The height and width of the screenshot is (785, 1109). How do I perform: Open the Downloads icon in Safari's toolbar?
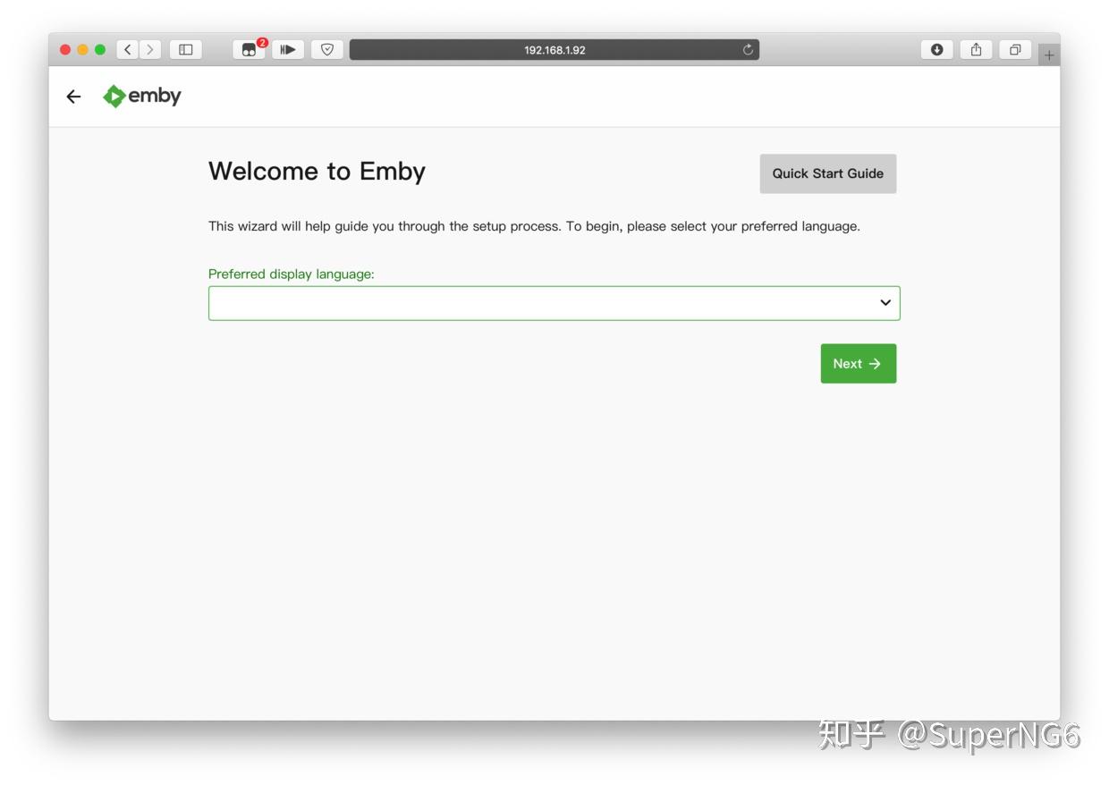pyautogui.click(x=936, y=50)
